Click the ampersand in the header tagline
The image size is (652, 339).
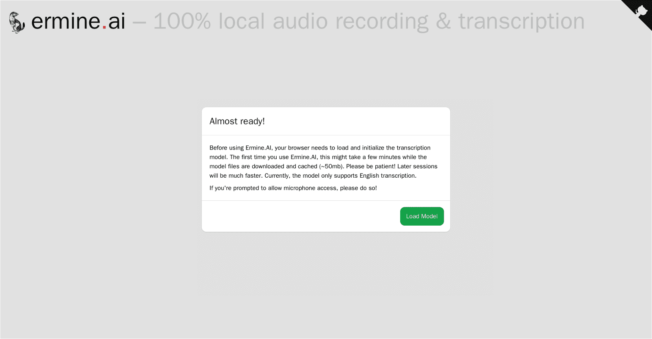[x=443, y=22]
